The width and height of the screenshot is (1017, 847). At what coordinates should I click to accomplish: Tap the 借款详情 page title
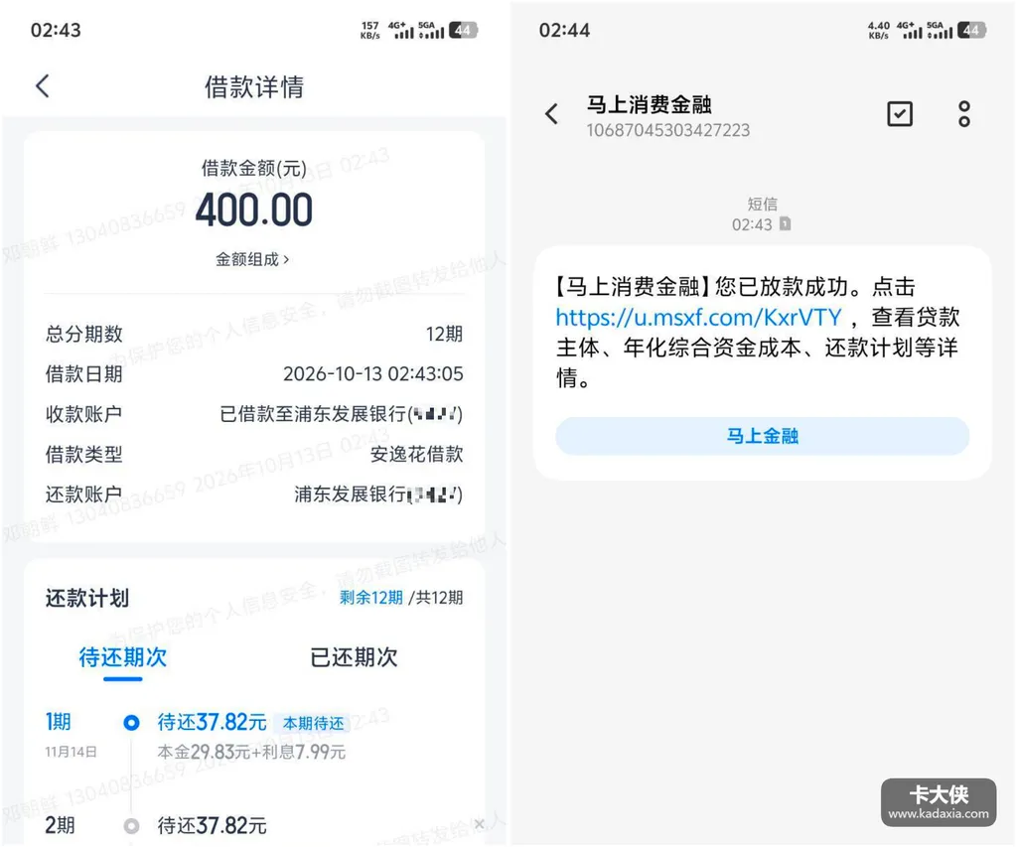coord(254,87)
